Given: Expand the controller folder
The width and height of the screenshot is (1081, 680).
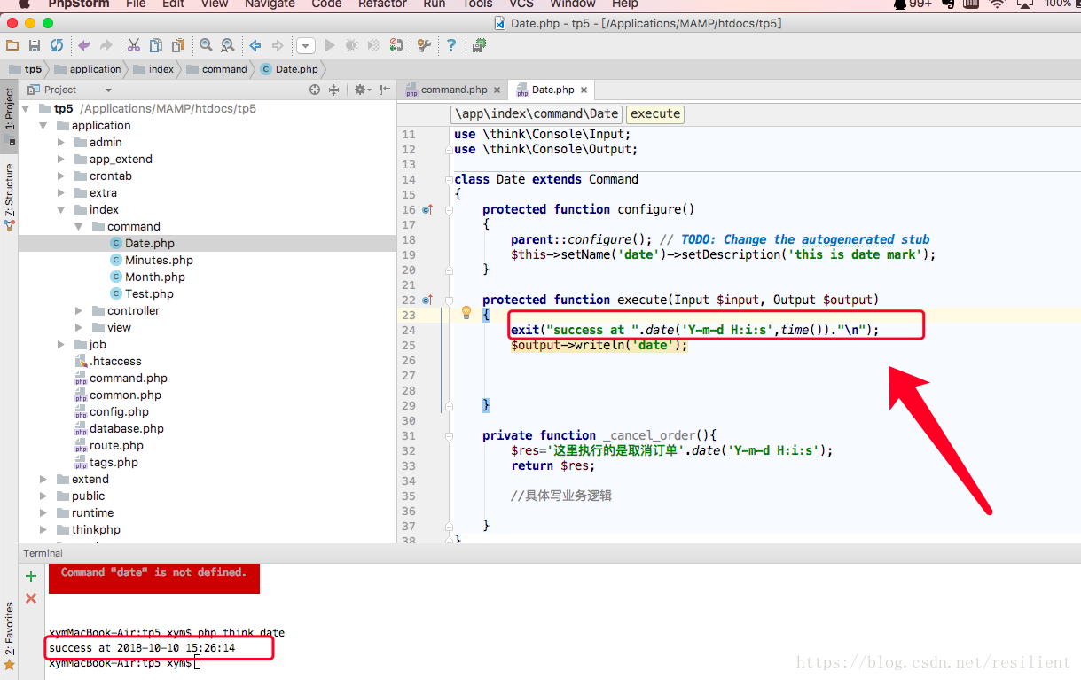Looking at the screenshot, I should click(x=79, y=310).
